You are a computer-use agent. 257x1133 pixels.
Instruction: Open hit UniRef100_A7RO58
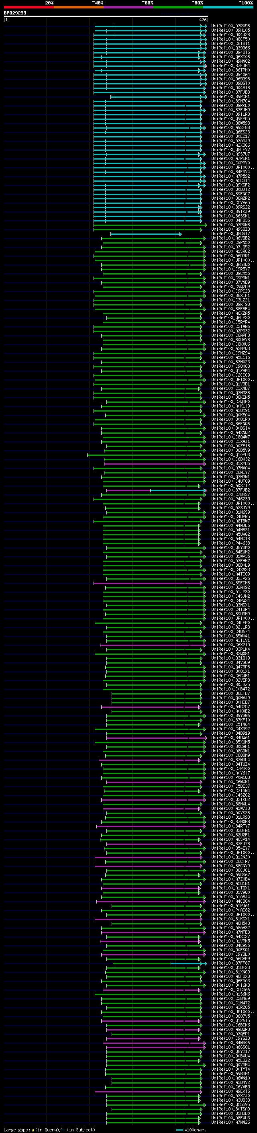230,26
